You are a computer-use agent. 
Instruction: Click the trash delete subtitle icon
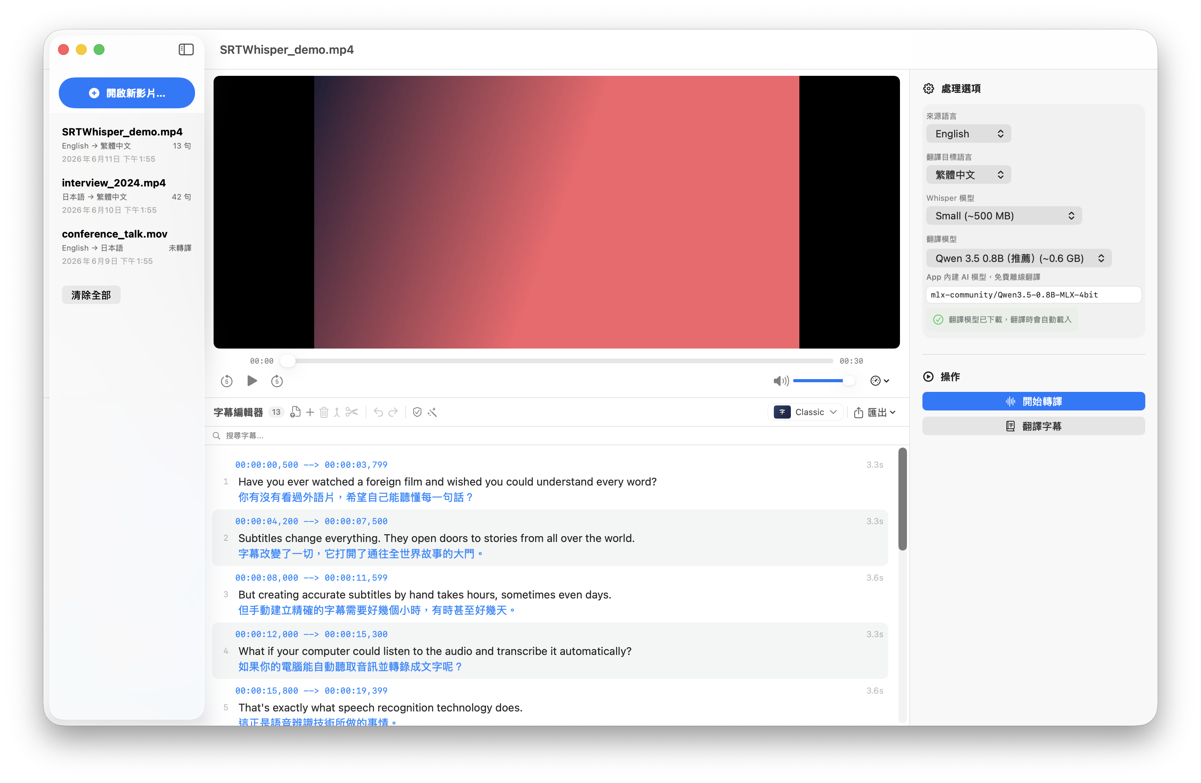click(324, 412)
